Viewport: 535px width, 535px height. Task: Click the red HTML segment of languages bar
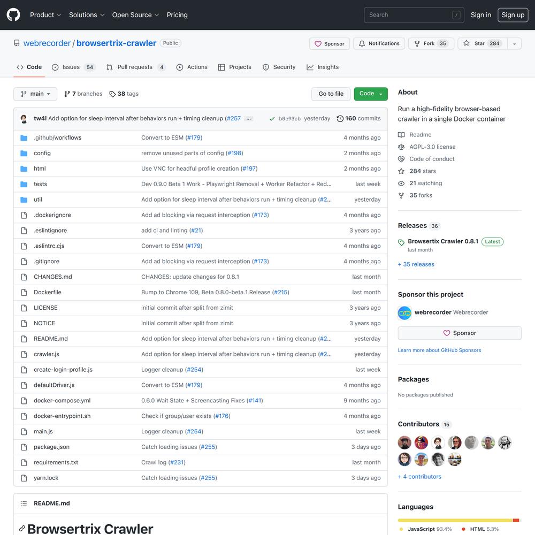516,521
